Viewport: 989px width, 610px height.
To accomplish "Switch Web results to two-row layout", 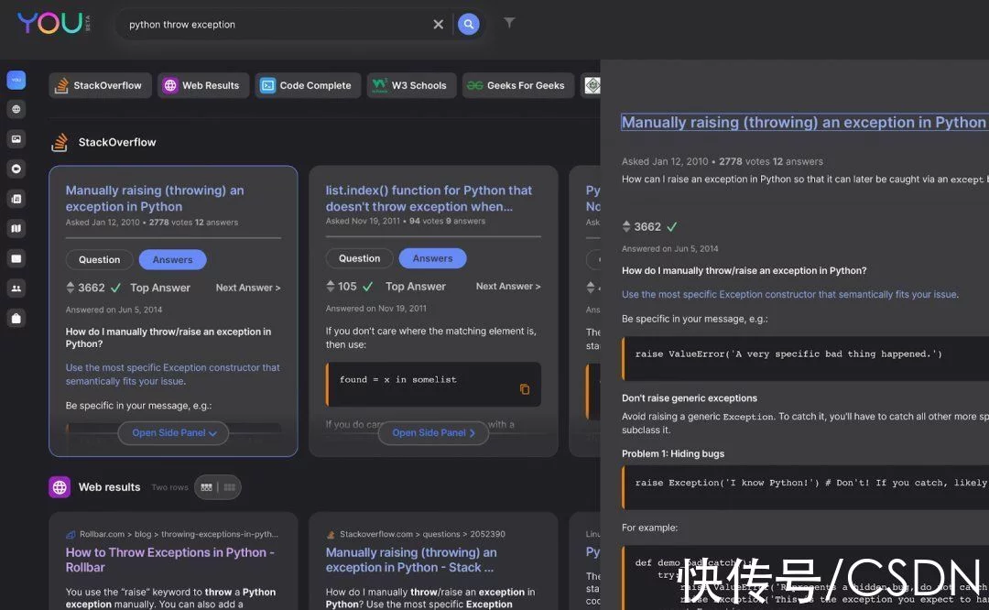I will 206,487.
